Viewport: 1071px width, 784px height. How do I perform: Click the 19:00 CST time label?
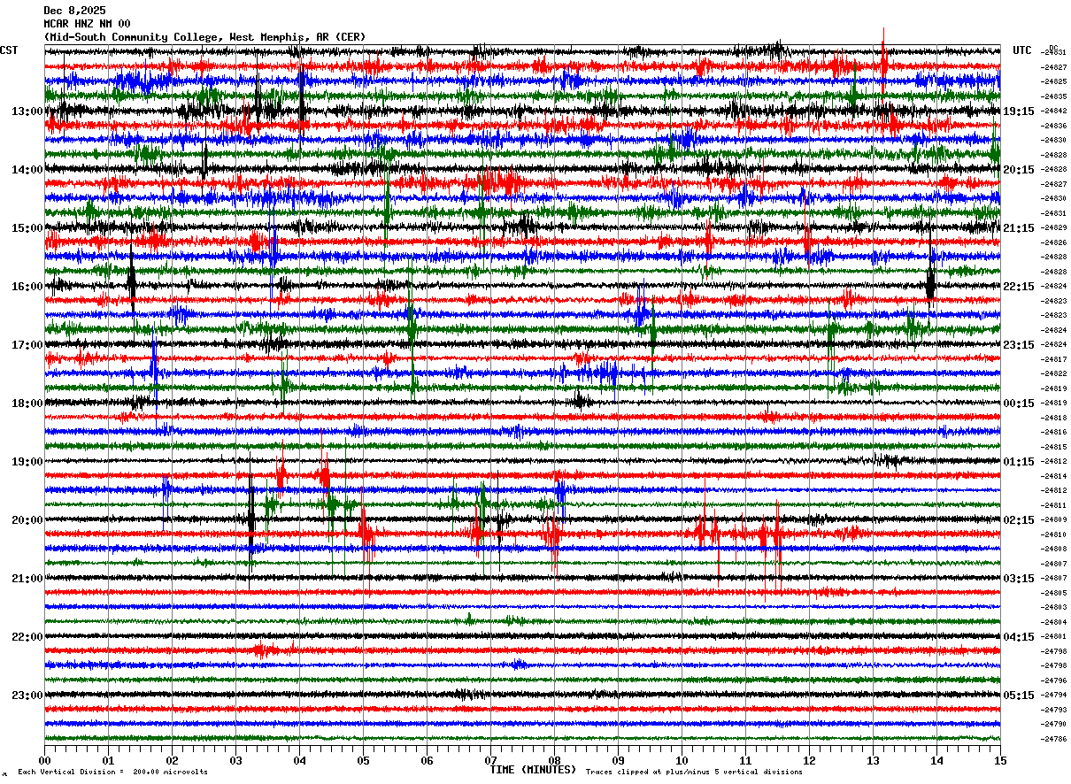pos(27,461)
